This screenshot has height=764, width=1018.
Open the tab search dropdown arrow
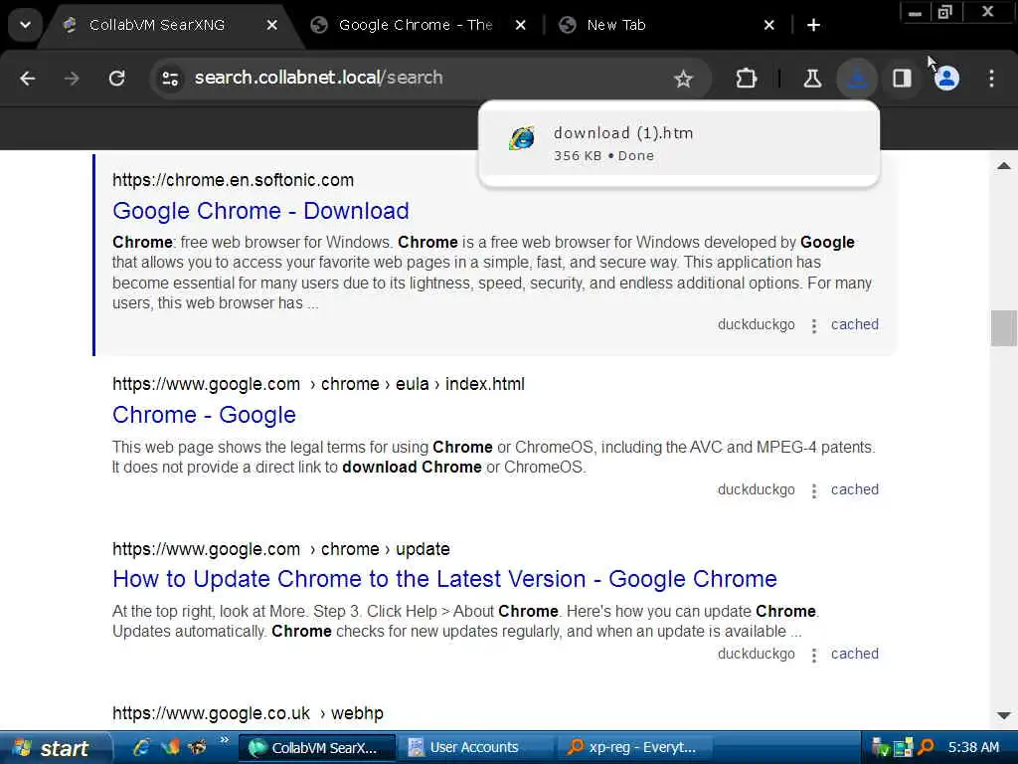(x=25, y=25)
